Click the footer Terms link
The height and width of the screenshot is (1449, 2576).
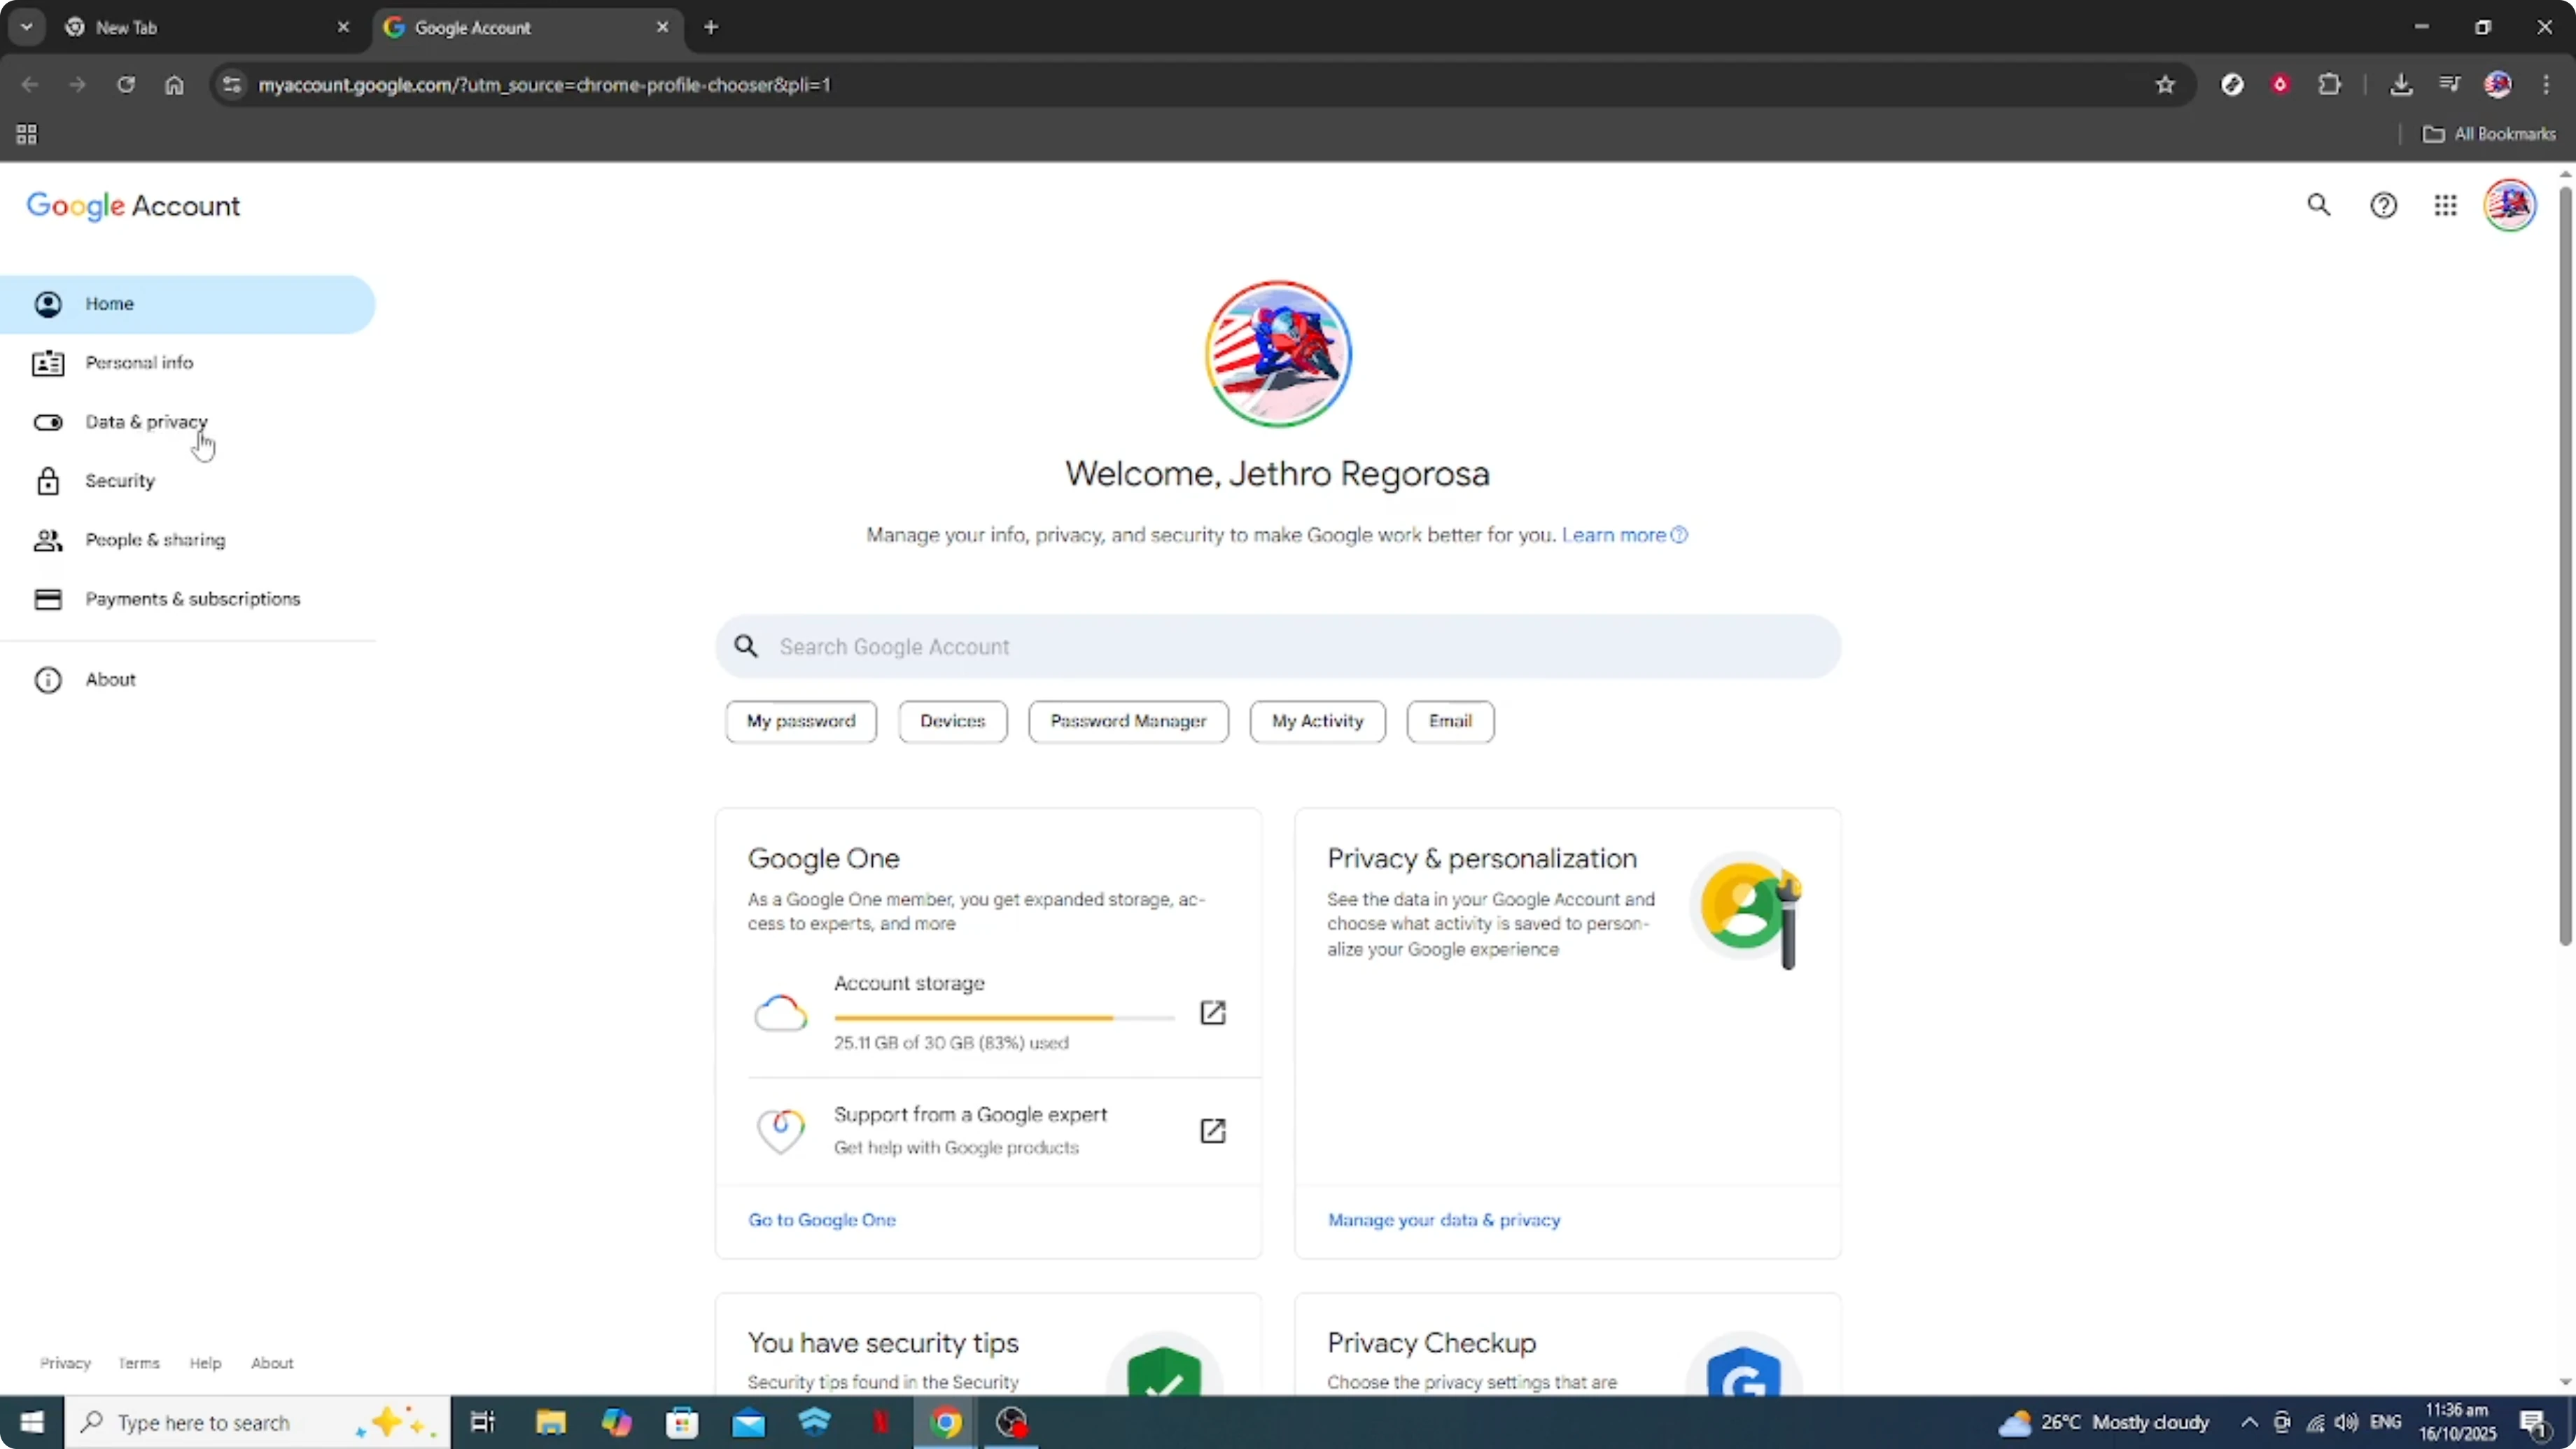click(x=139, y=1364)
